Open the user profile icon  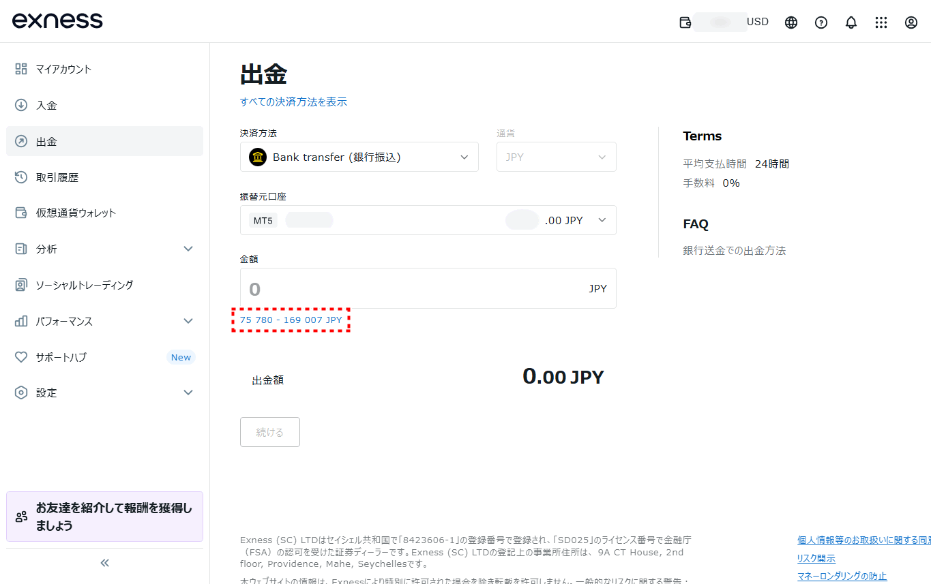pyautogui.click(x=911, y=22)
